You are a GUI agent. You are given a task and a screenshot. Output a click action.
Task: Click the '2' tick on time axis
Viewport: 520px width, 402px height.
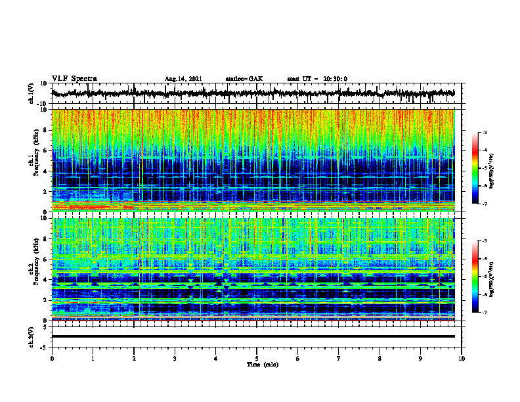tap(134, 359)
